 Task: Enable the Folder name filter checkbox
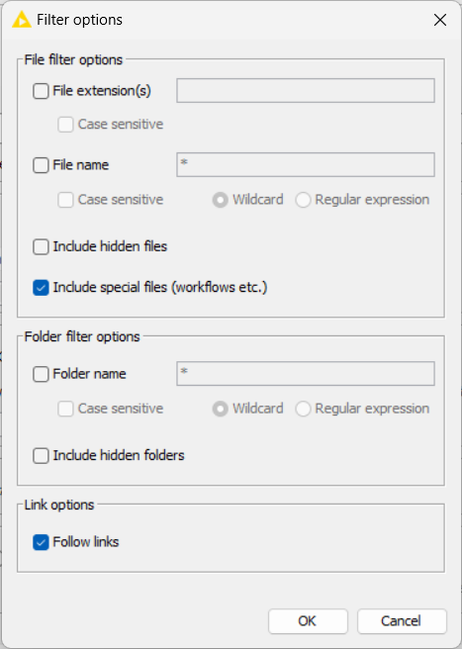(41, 374)
